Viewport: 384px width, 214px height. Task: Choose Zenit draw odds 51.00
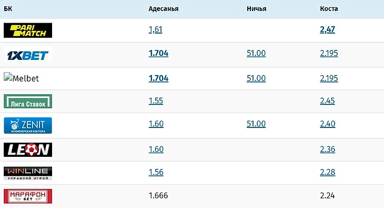(x=256, y=124)
